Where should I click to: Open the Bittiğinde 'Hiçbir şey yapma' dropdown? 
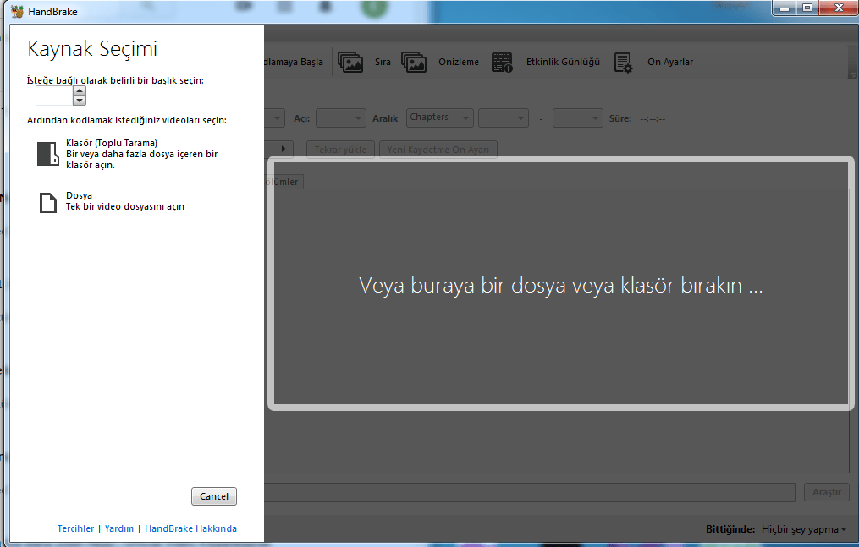(804, 529)
